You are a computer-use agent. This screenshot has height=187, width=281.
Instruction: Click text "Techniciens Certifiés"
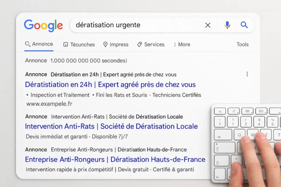pyautogui.click(x=177, y=95)
